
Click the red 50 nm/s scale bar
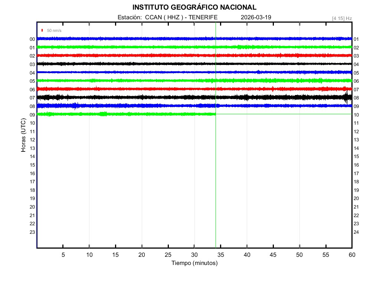[42, 30]
